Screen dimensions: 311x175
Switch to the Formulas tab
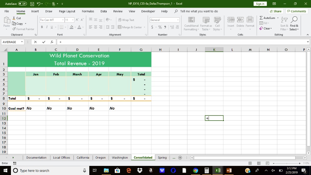click(x=88, y=11)
